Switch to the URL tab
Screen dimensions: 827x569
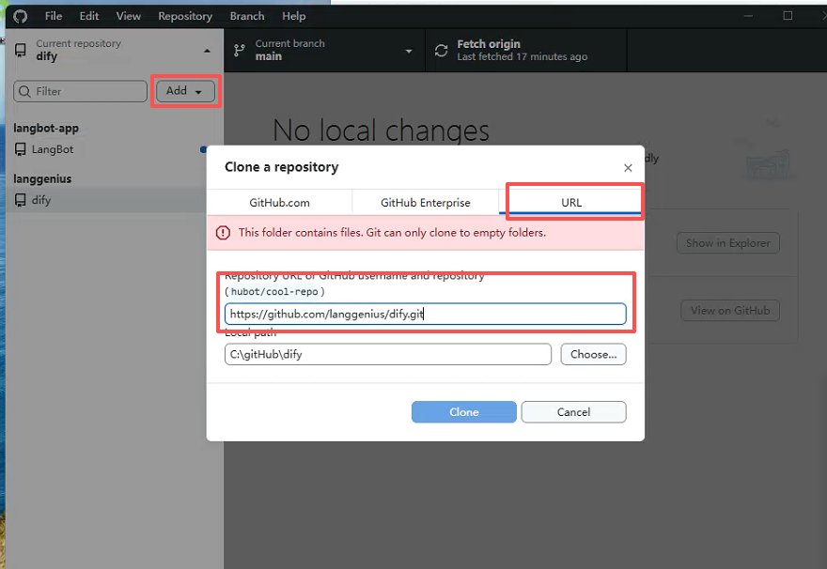(571, 202)
